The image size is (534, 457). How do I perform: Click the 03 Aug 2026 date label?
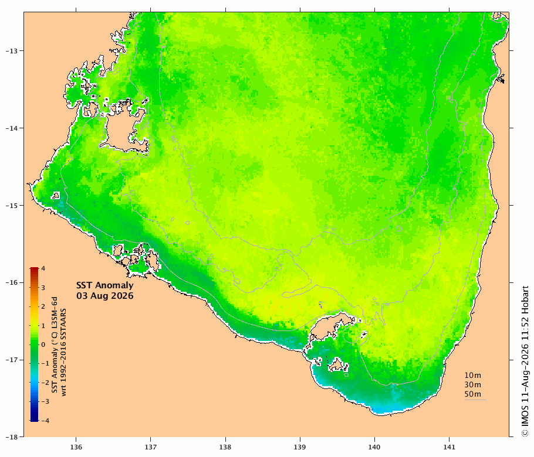point(104,295)
